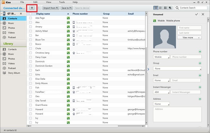The width and height of the screenshot is (210, 133).
Task: Click the Save to device button
Action: [x=82, y=8]
